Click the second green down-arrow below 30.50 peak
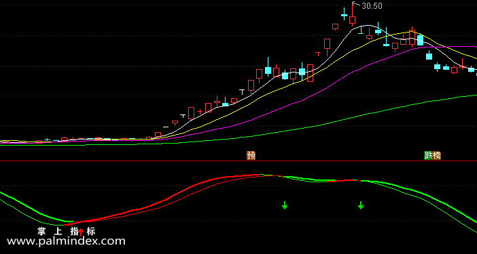477x254 pixels. [361, 205]
